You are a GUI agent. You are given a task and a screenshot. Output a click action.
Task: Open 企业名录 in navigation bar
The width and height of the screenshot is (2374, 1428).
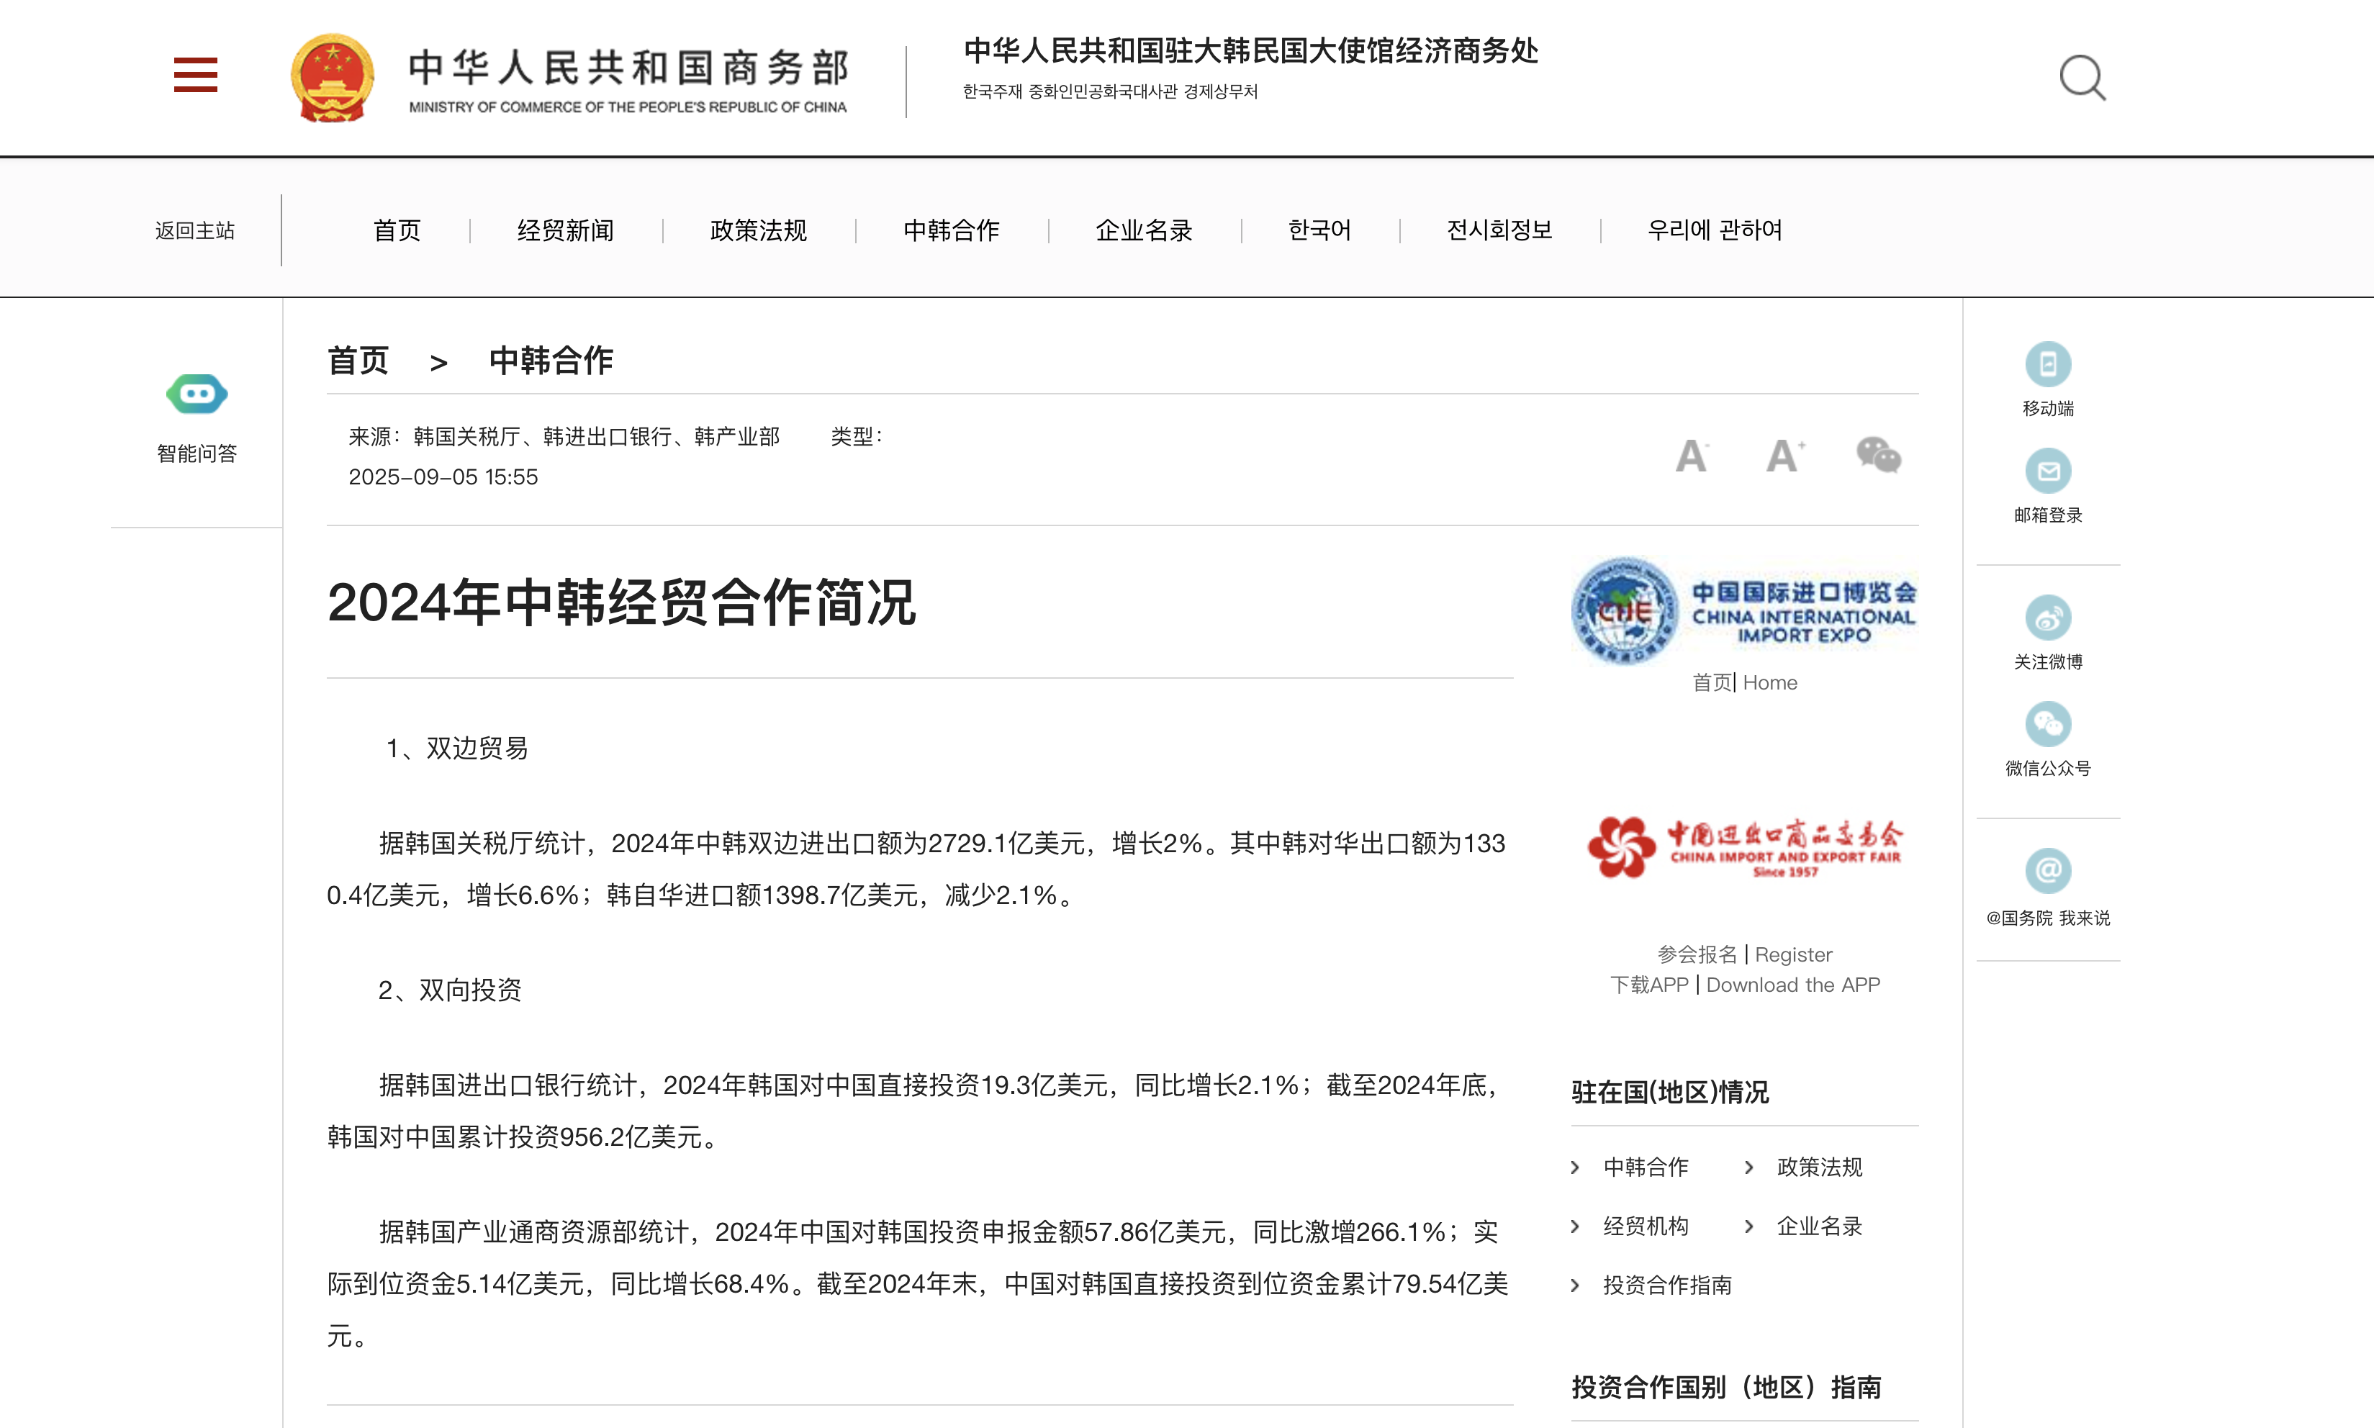(x=1145, y=231)
